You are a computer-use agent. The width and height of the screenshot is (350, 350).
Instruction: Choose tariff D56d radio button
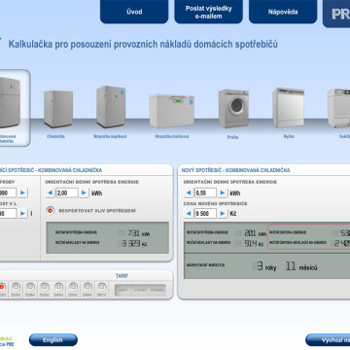(x=87, y=287)
